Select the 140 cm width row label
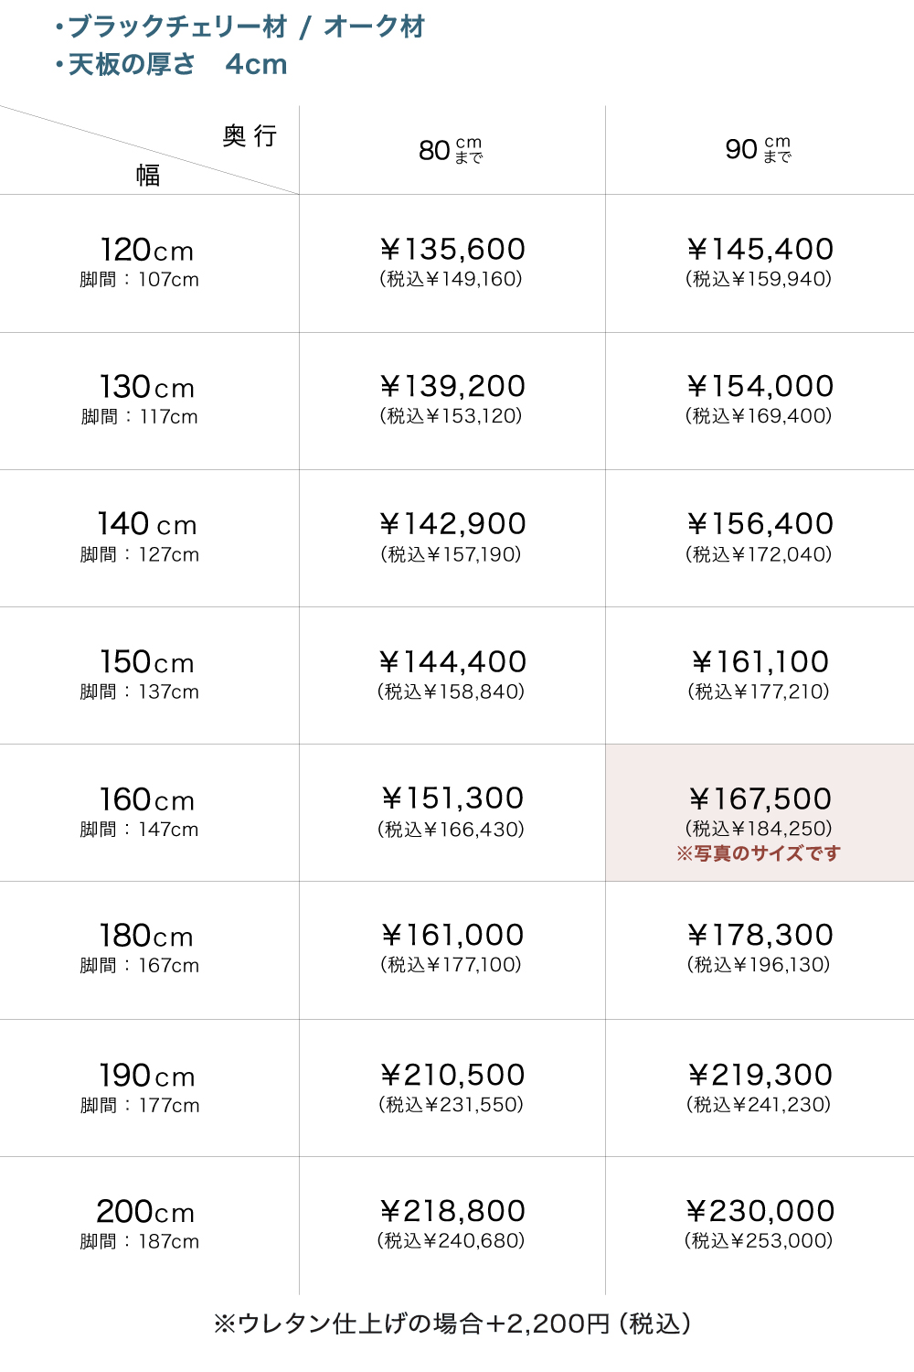The height and width of the screenshot is (1372, 914). 146,525
